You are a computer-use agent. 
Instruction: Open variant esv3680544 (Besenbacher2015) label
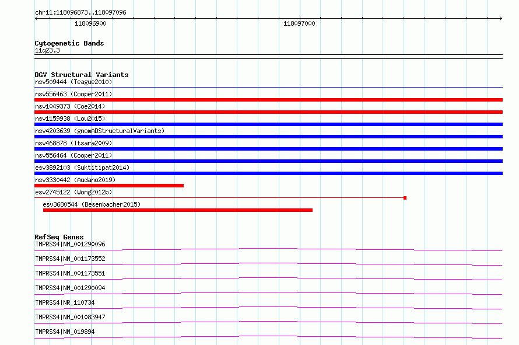92,204
